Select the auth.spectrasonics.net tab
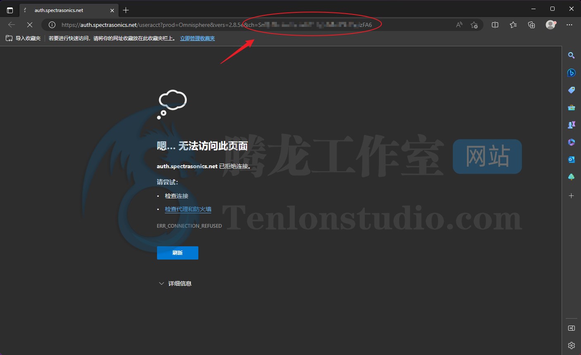The height and width of the screenshot is (355, 581). (69, 10)
